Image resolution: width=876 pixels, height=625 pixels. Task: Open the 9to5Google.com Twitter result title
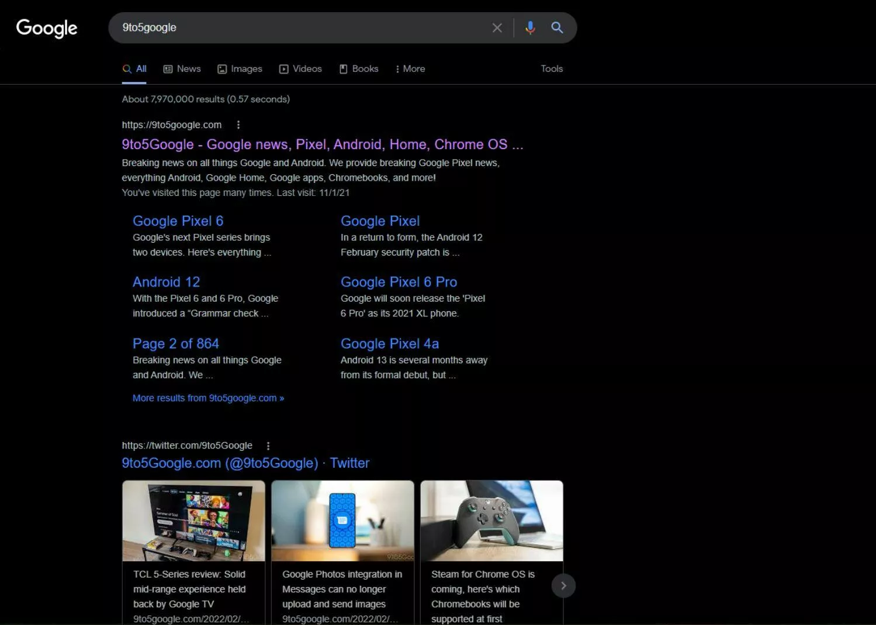tap(245, 463)
